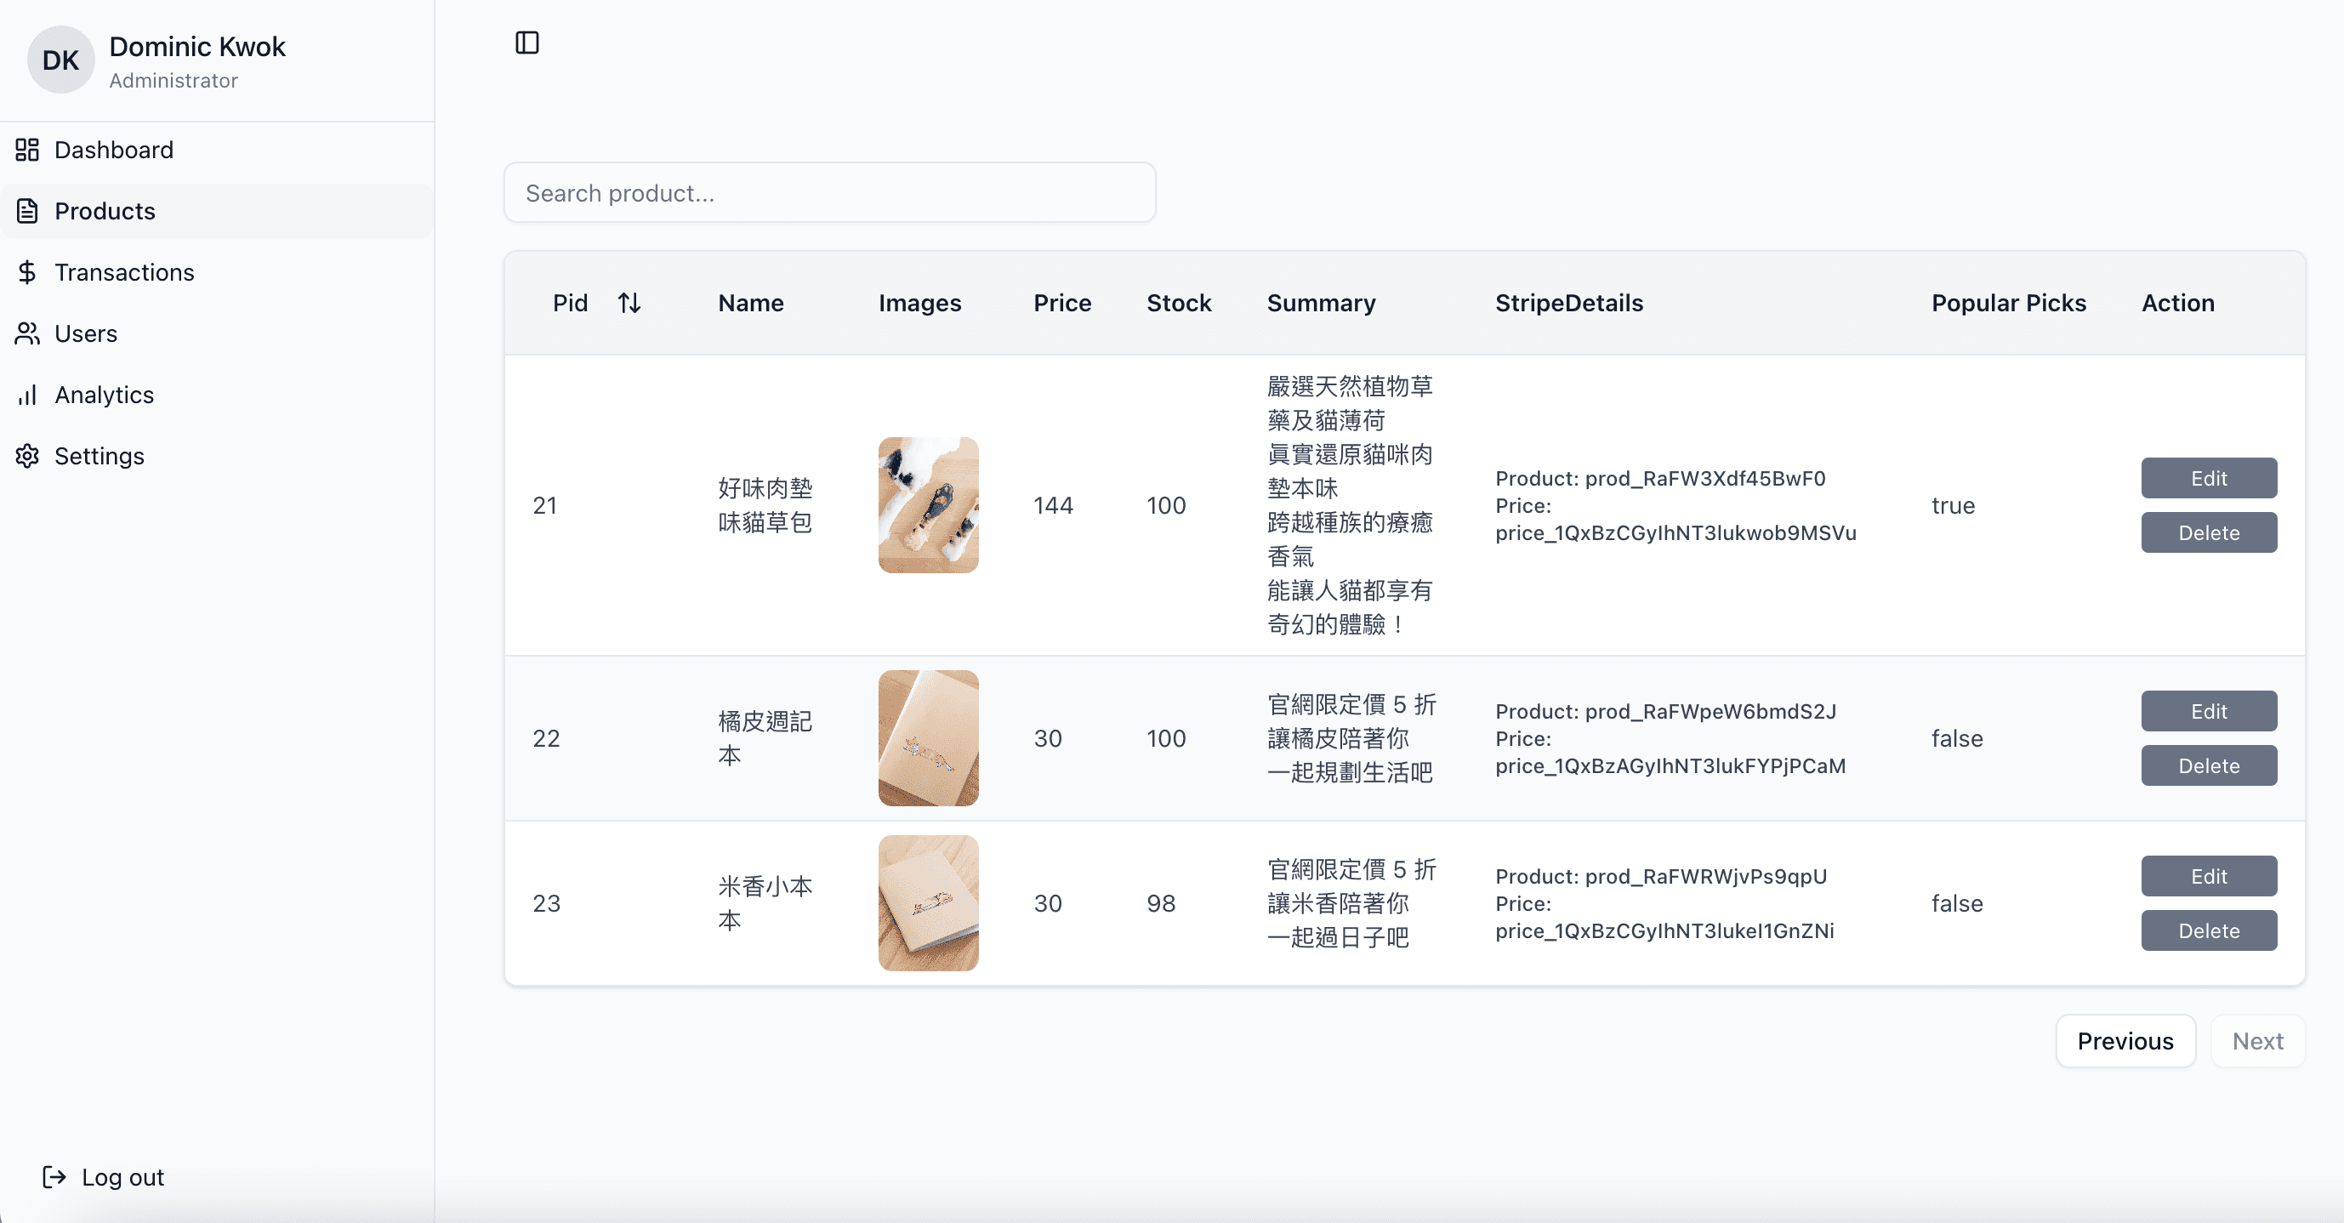
Task: Delete product 22 橘皮週記本
Action: click(x=2208, y=765)
